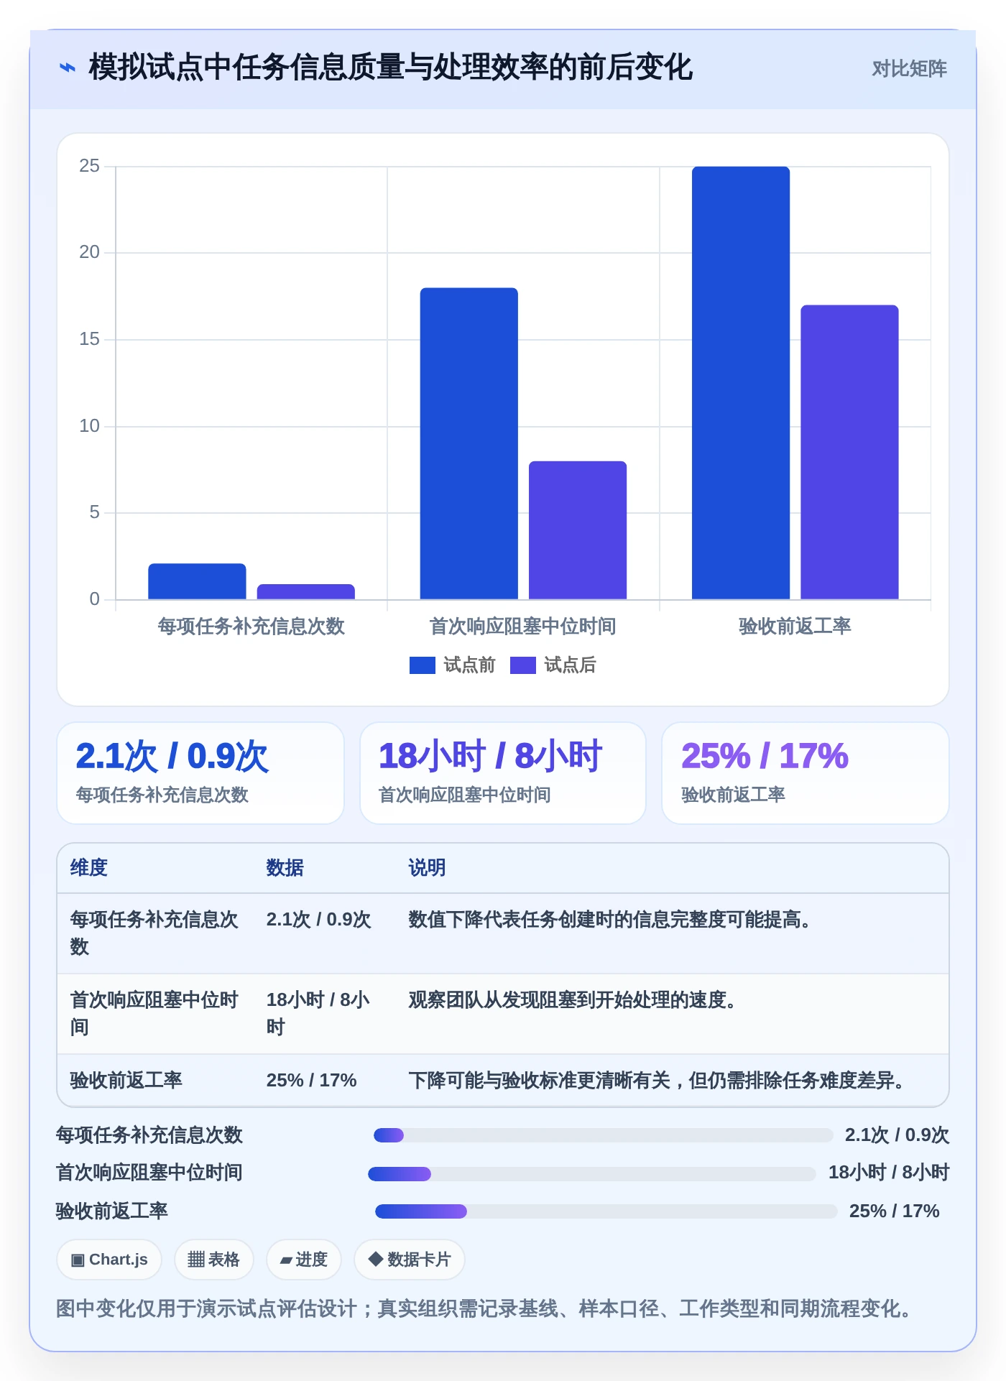
Task: Click the 说明 column header
Action: pos(428,868)
